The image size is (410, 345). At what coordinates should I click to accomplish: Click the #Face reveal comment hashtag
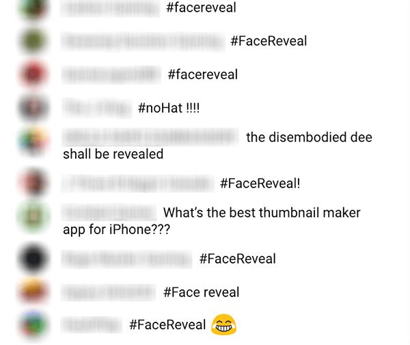202,292
